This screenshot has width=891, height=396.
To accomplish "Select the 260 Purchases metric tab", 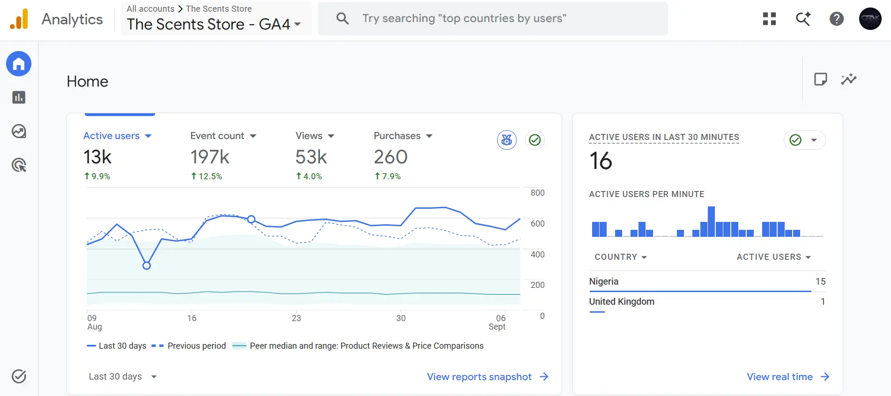I will (403, 156).
